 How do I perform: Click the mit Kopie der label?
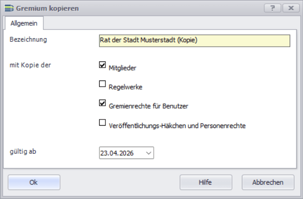pyautogui.click(x=30, y=65)
